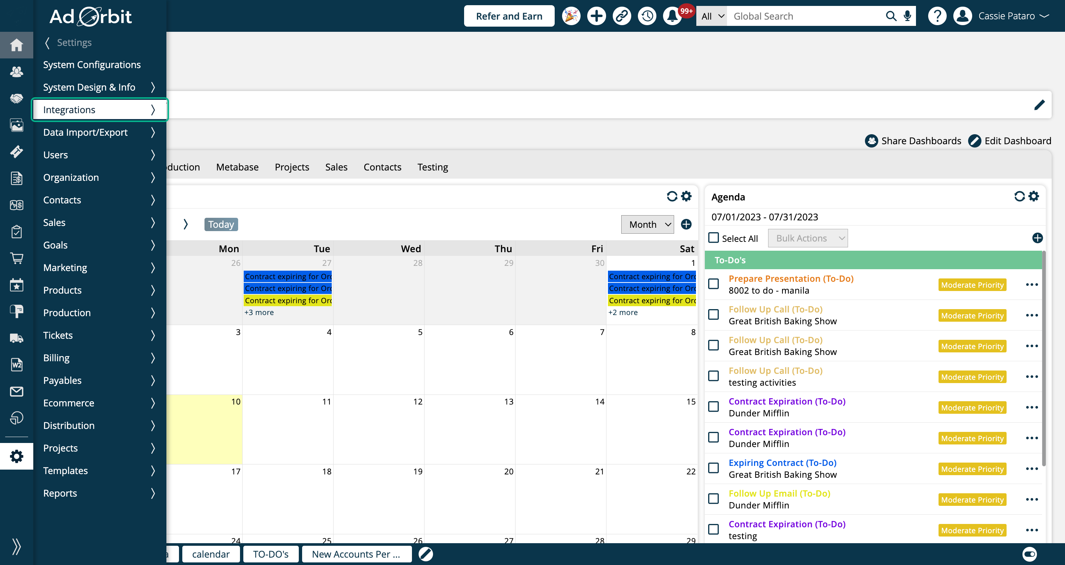Click the Refer and Earn button
Viewport: 1065px width, 565px height.
click(509, 16)
